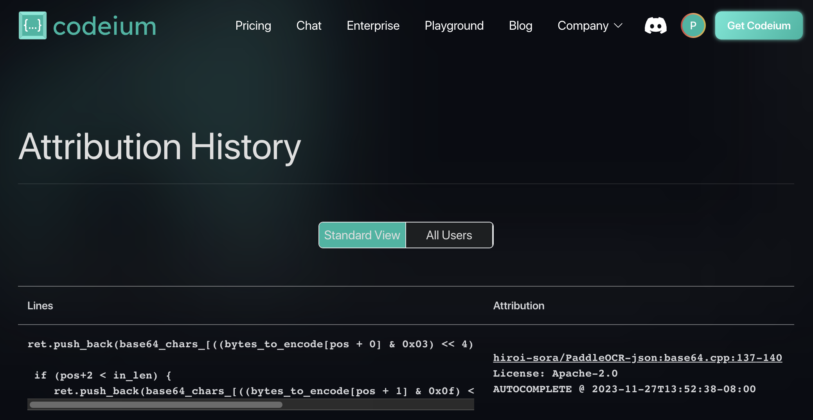Viewport: 813px width, 420px height.
Task: Click the 'if (pos+2 < in_len) {' code line
Action: tap(103, 375)
